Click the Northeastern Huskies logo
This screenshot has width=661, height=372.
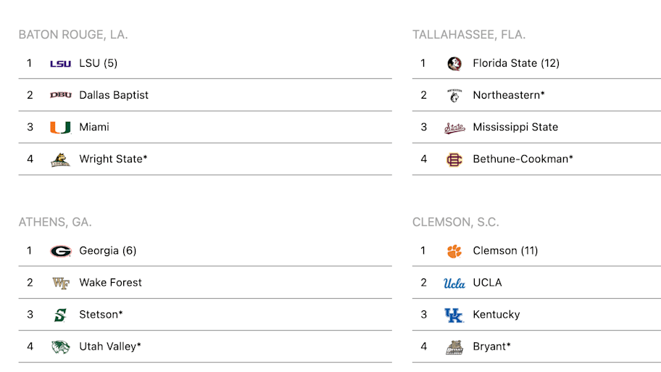454,96
